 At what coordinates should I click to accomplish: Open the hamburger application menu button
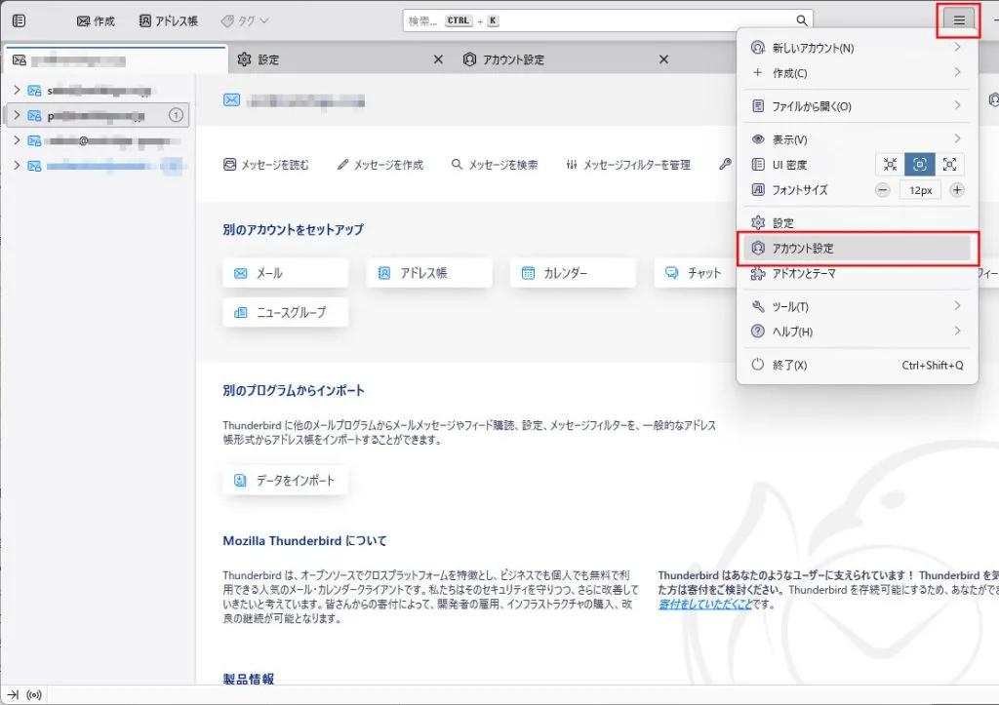[960, 20]
